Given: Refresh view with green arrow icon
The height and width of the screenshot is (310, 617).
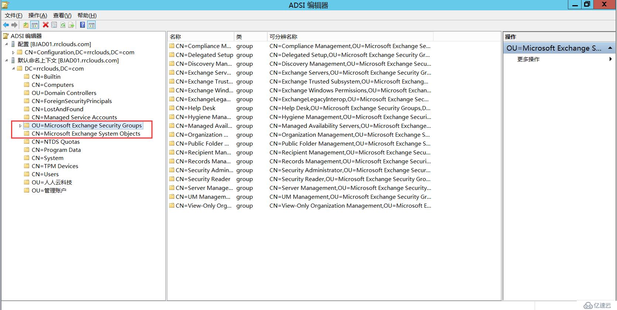Looking at the screenshot, I should (63, 25).
